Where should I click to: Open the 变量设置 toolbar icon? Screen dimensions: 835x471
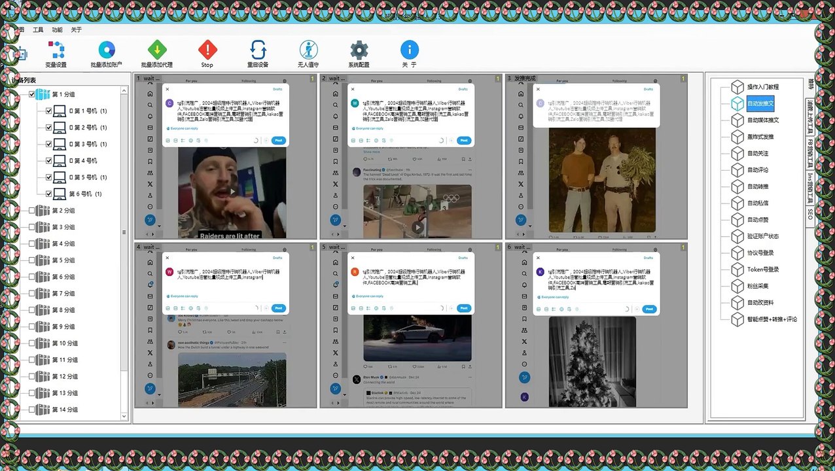tap(56, 50)
